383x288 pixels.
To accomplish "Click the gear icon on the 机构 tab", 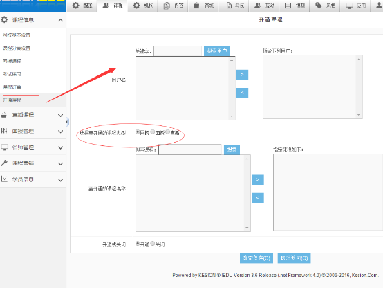I will [136, 6].
